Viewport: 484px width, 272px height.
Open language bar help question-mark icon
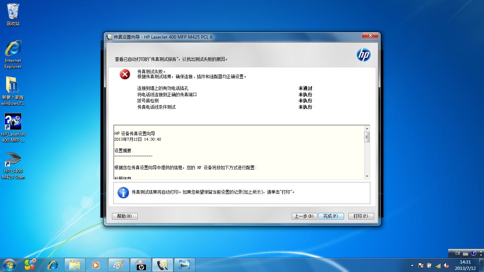(x=473, y=254)
